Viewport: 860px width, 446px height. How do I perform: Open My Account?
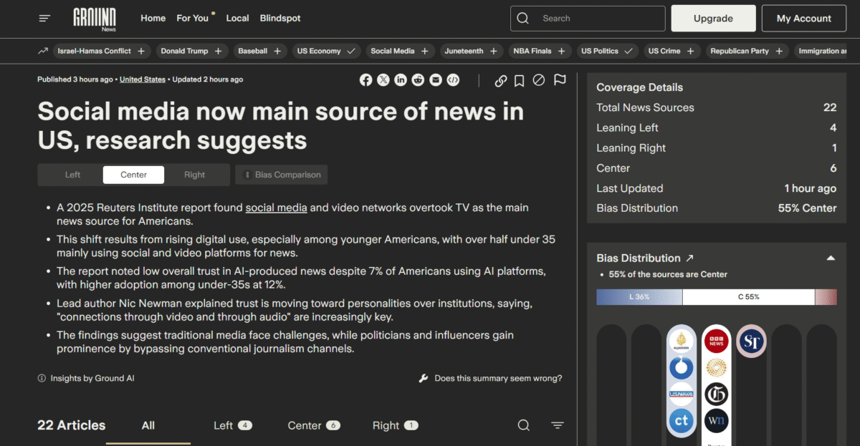(x=804, y=19)
